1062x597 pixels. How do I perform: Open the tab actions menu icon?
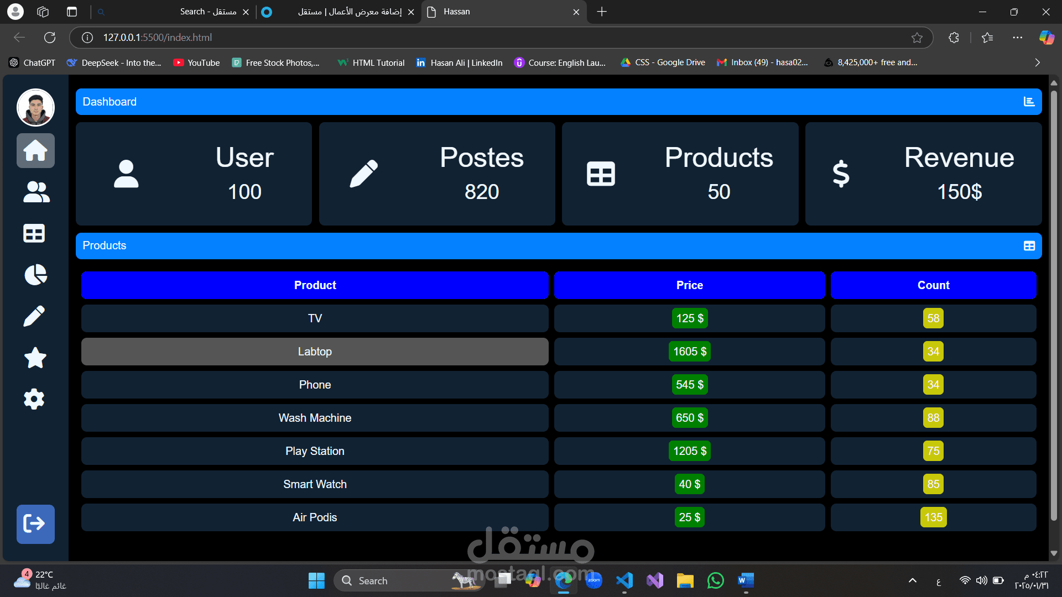pyautogui.click(x=72, y=12)
